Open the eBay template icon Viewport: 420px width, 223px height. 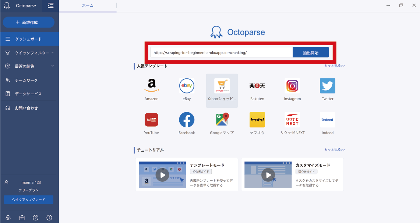[187, 86]
